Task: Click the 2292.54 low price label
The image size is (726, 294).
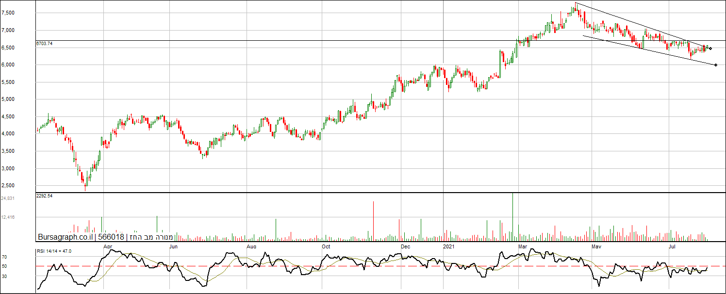Action: pos(44,196)
